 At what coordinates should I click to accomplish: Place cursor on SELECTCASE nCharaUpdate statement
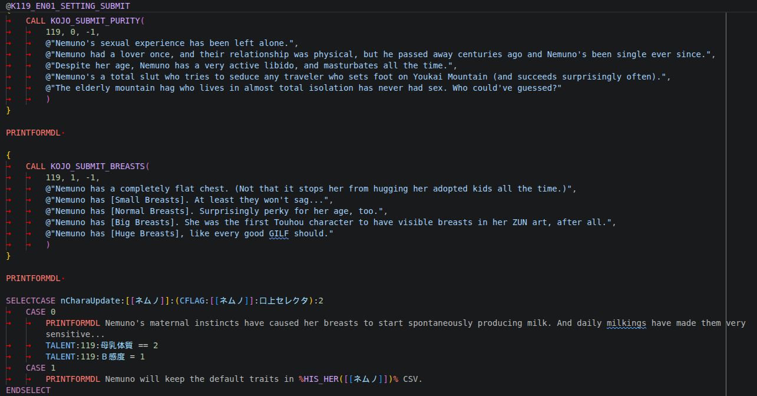(x=164, y=301)
